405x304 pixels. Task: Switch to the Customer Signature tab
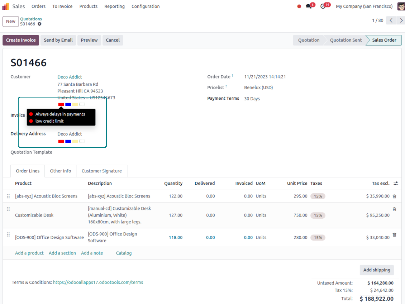point(101,171)
